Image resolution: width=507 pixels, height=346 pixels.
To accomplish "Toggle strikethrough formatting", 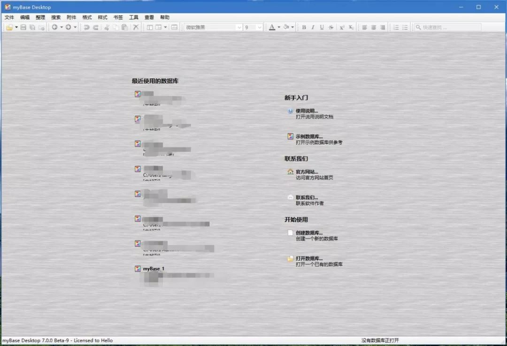I will [331, 28].
